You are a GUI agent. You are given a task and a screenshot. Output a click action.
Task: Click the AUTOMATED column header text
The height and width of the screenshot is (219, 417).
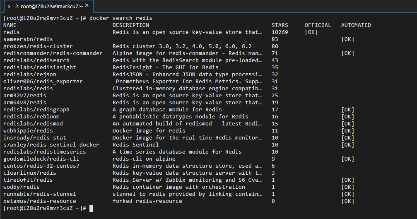click(356, 25)
